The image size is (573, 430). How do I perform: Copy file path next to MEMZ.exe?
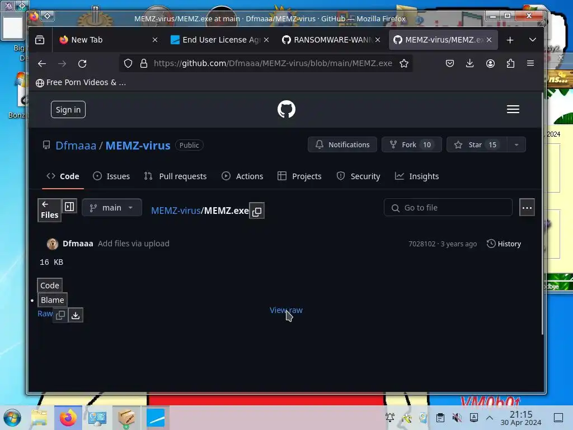point(257,211)
